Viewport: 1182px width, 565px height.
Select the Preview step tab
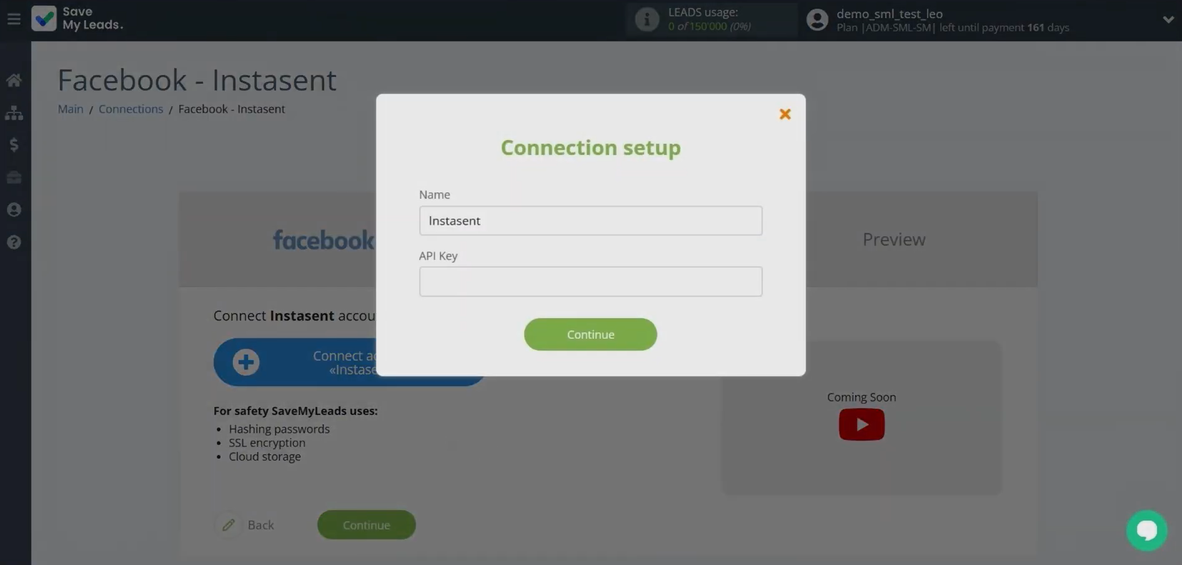pos(893,239)
